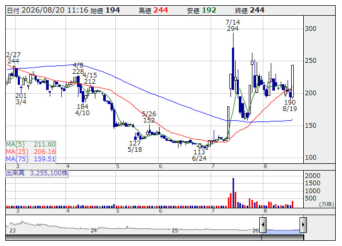The height and width of the screenshot is (246, 342).
Task: Click month 8 on the price chart axis
Action: pyautogui.click(x=265, y=166)
